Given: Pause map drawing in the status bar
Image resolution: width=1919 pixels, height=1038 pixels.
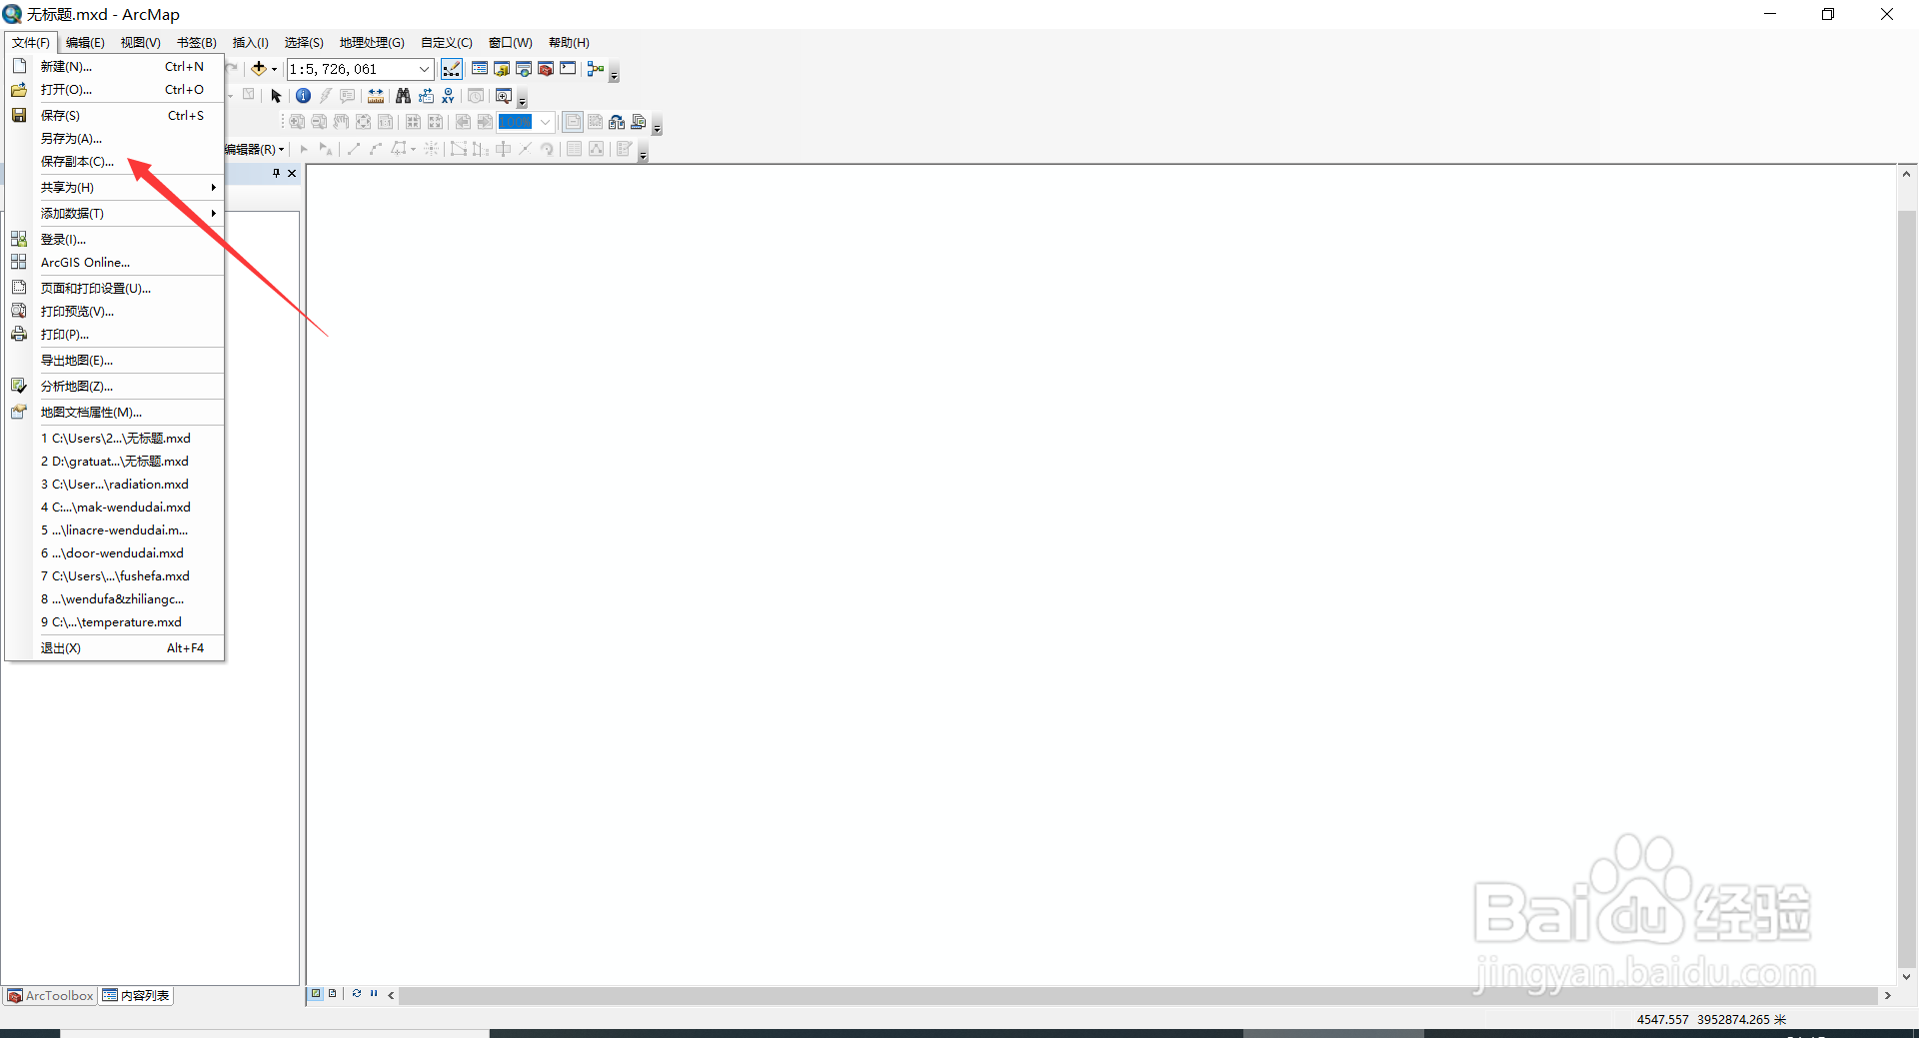Looking at the screenshot, I should click(374, 993).
